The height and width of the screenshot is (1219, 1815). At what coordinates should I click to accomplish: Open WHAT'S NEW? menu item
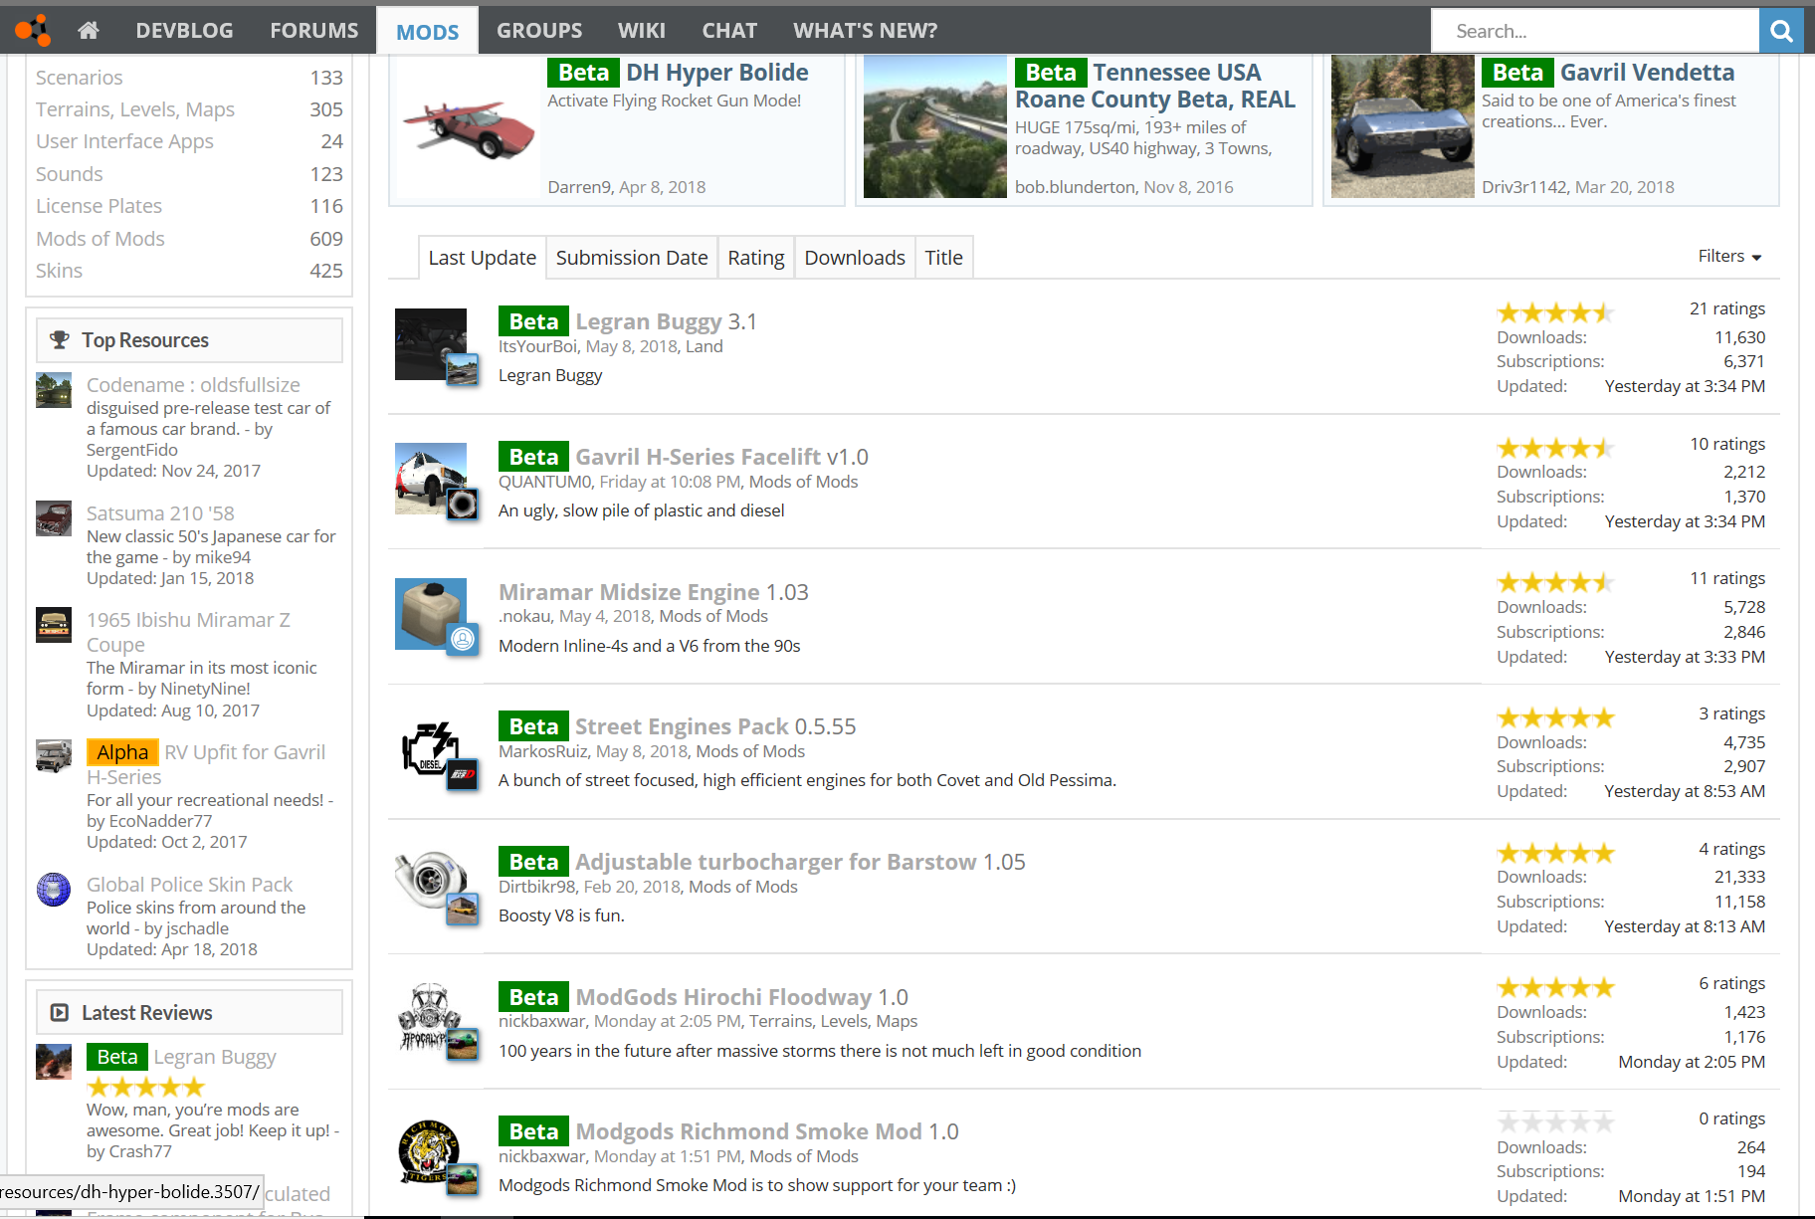click(x=866, y=31)
